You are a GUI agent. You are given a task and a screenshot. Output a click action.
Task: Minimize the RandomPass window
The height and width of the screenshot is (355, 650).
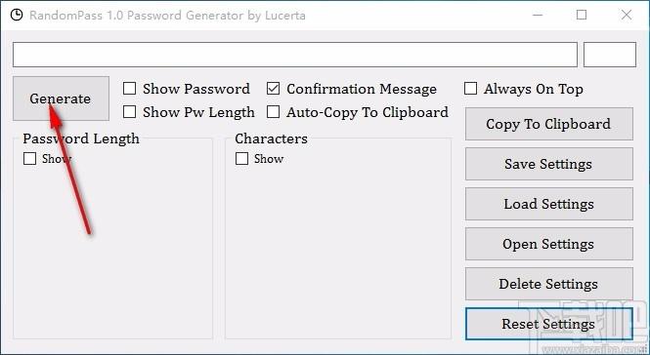point(538,16)
